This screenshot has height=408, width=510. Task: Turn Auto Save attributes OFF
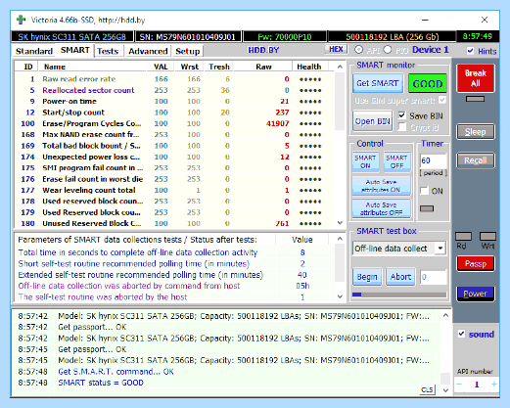(381, 208)
